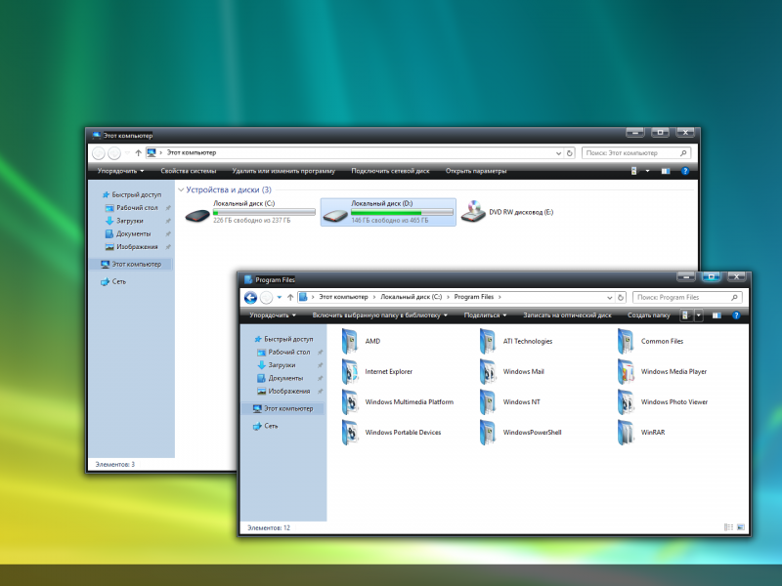
Task: Select Local Disk (D:) drive icon
Action: click(335, 216)
